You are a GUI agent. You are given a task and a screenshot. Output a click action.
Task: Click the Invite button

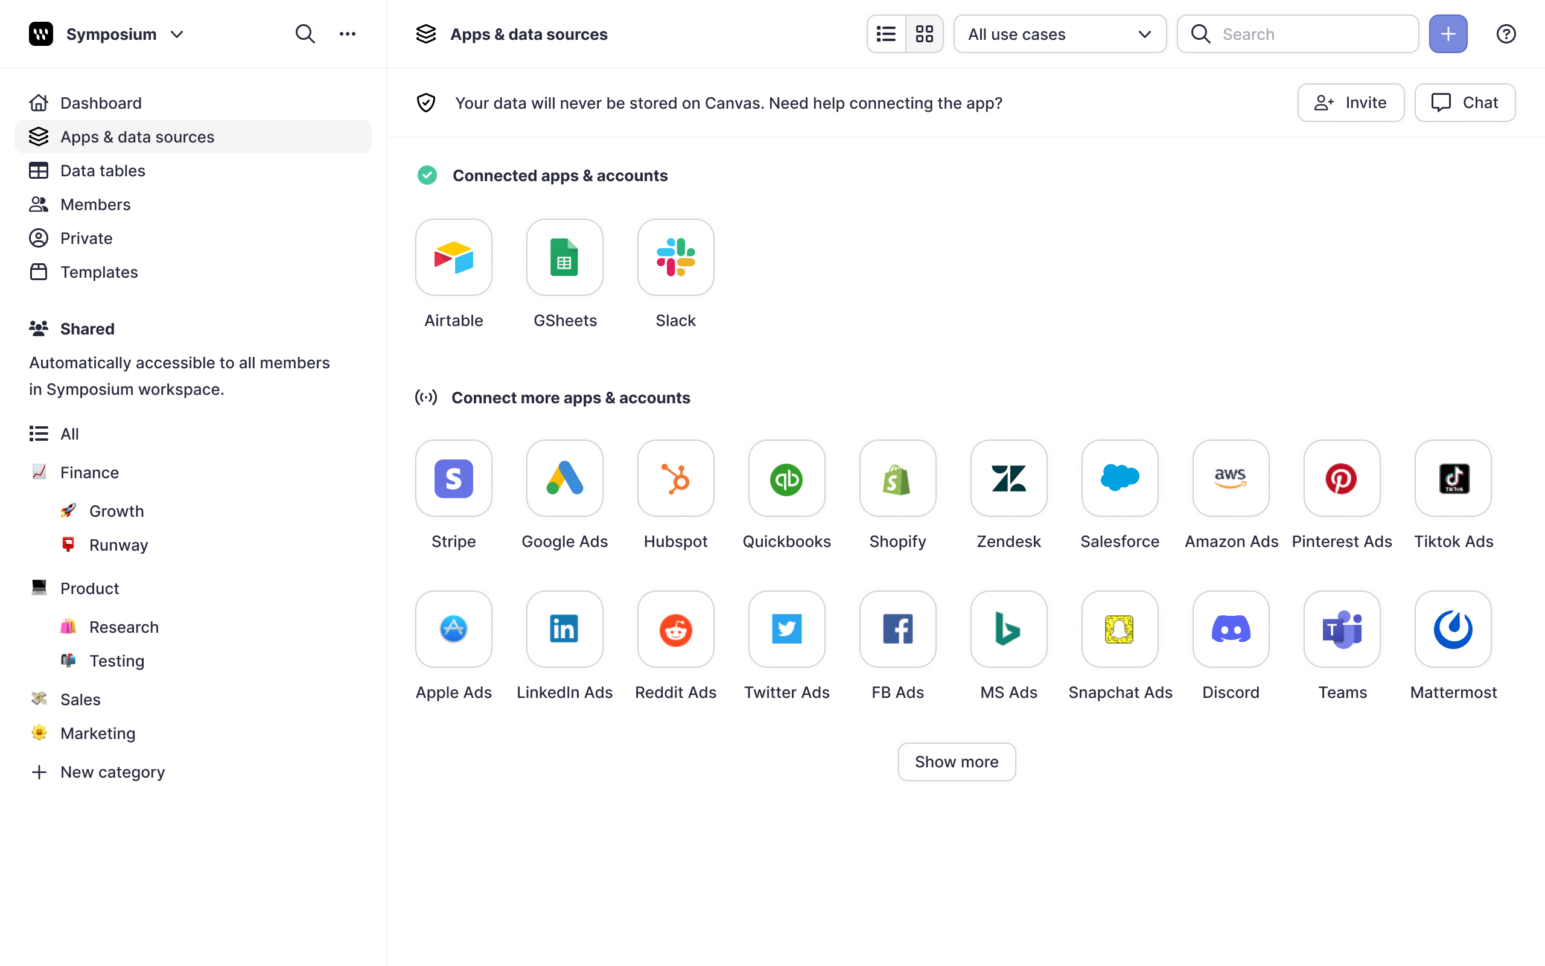(x=1351, y=102)
